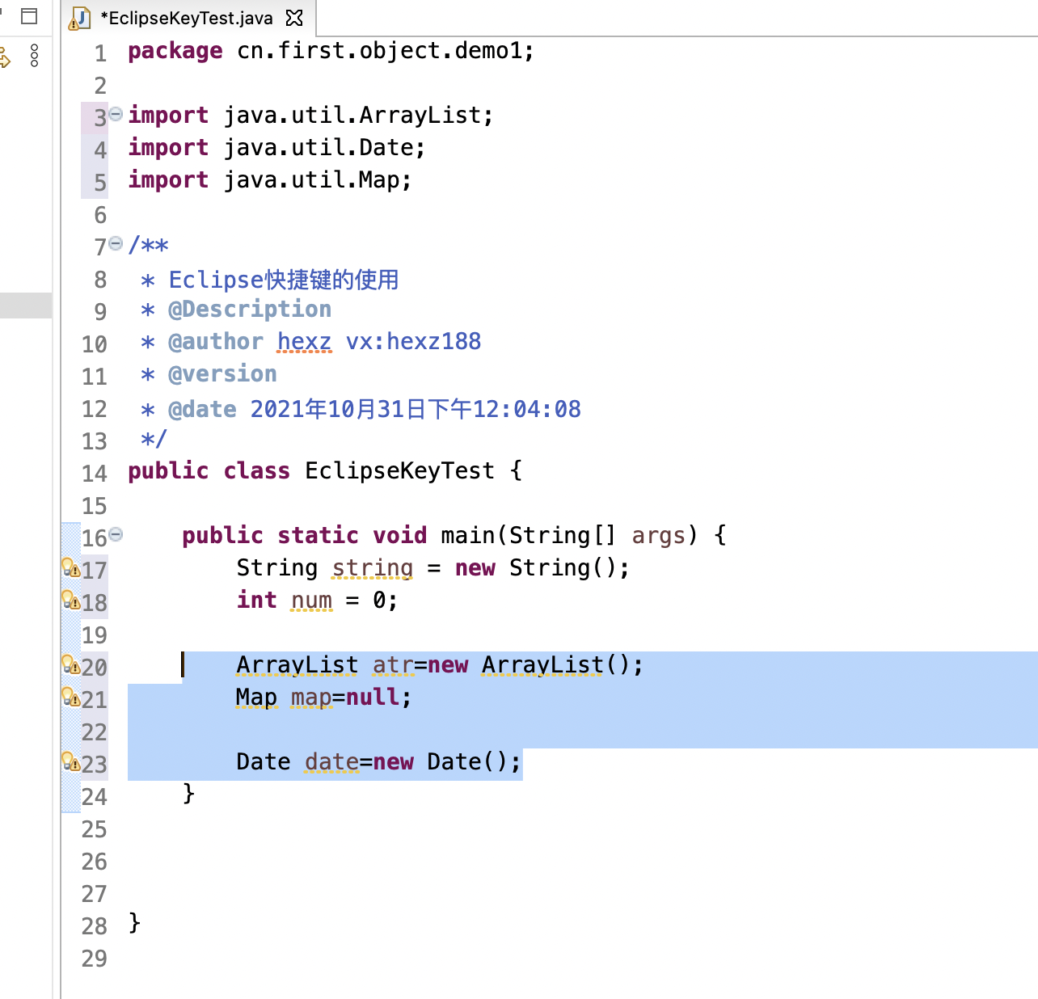Image resolution: width=1038 pixels, height=999 pixels.
Task: Collapse the Javadoc comment block at line 7
Action: [x=116, y=243]
